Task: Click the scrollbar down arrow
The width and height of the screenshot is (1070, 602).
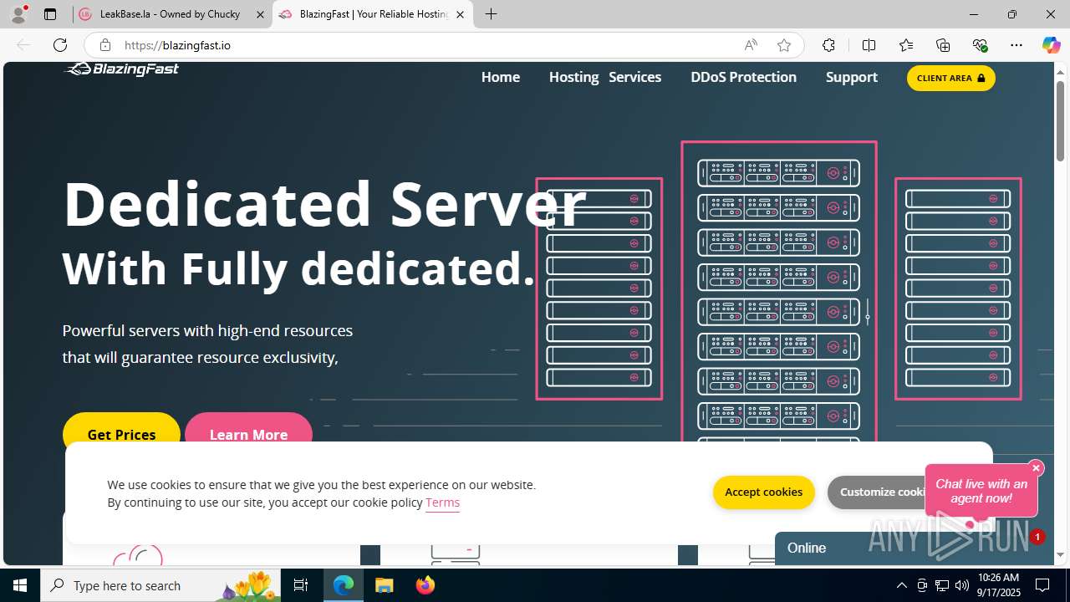Action: click(1060, 554)
